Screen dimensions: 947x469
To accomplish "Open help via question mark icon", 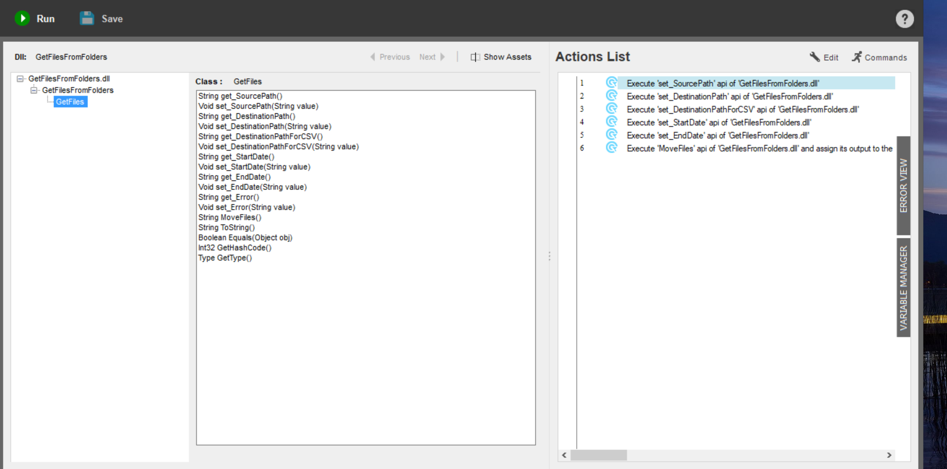I will pyautogui.click(x=905, y=19).
